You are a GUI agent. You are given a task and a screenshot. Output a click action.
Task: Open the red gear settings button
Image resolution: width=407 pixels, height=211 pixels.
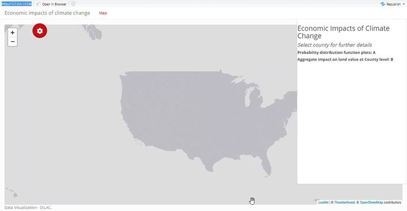point(40,31)
